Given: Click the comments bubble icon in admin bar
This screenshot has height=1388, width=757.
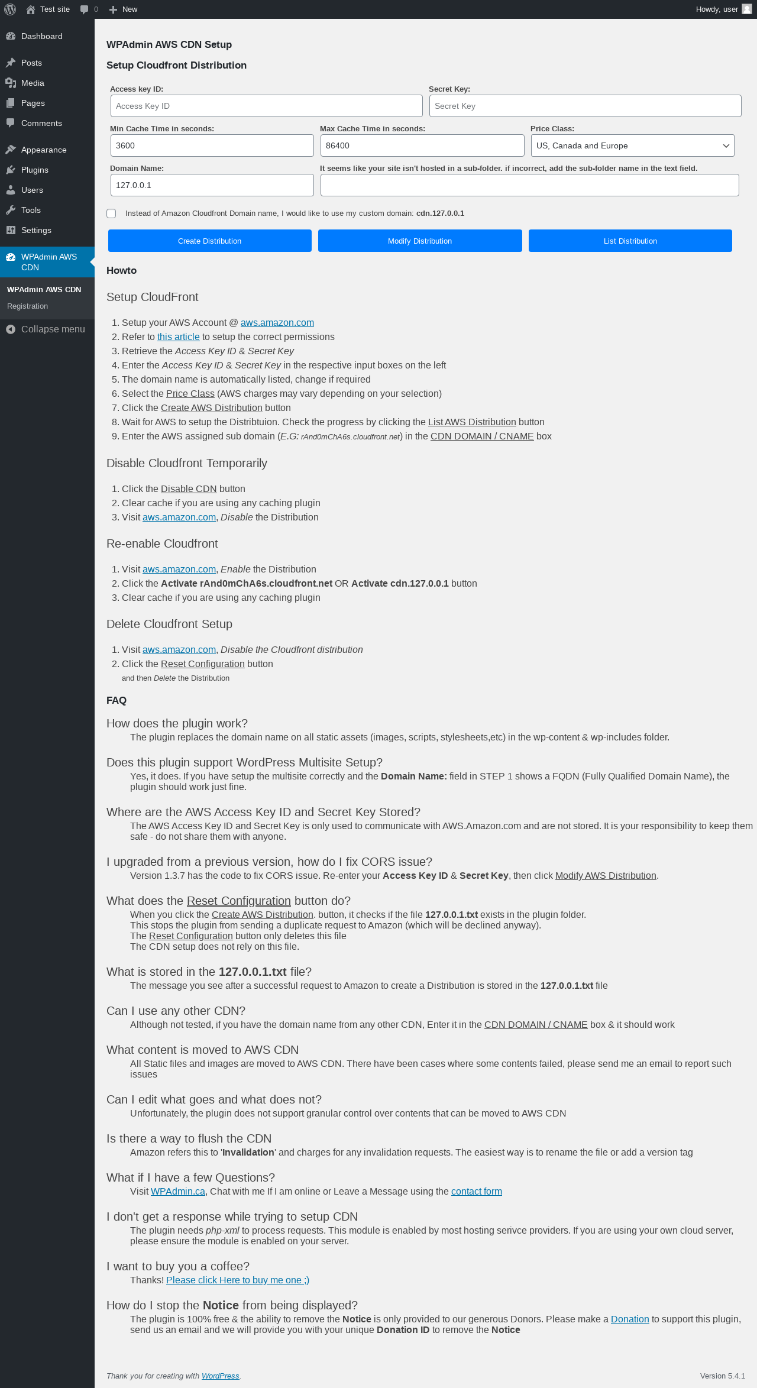Looking at the screenshot, I should click(85, 9).
